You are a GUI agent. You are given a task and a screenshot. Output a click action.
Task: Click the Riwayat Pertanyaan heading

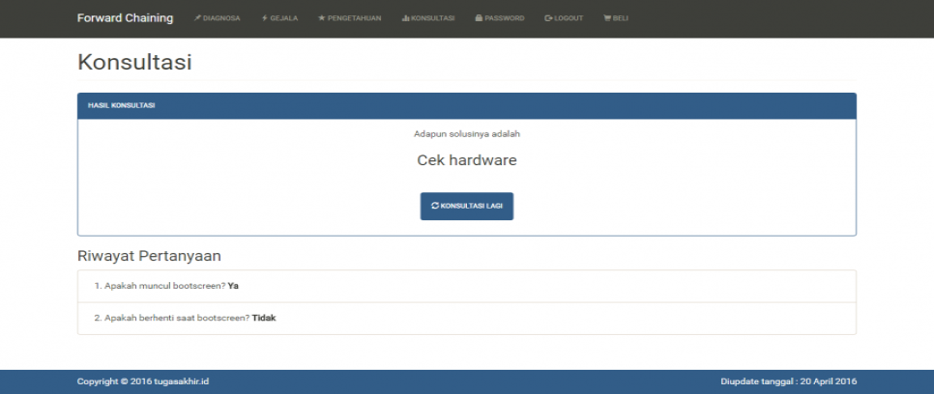pos(150,256)
